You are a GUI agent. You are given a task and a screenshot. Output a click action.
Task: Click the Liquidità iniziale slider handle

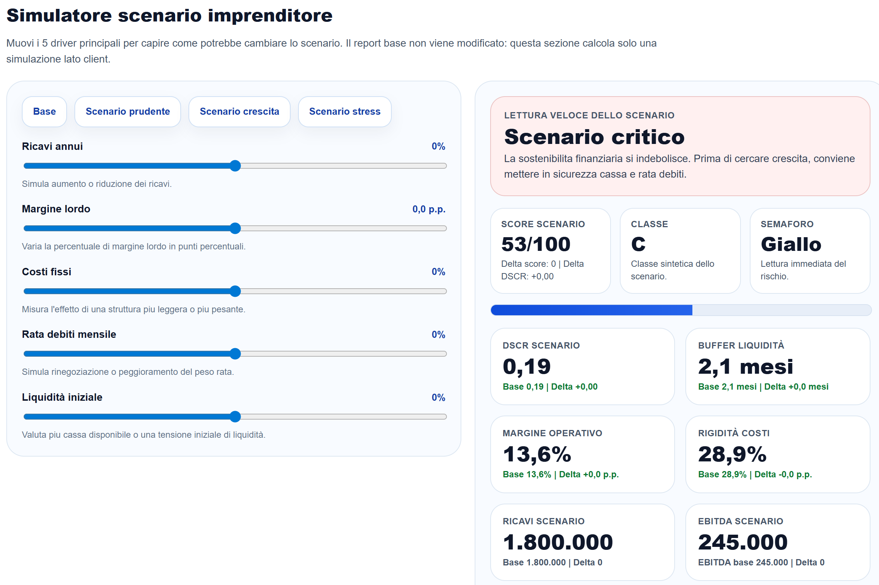tap(235, 416)
